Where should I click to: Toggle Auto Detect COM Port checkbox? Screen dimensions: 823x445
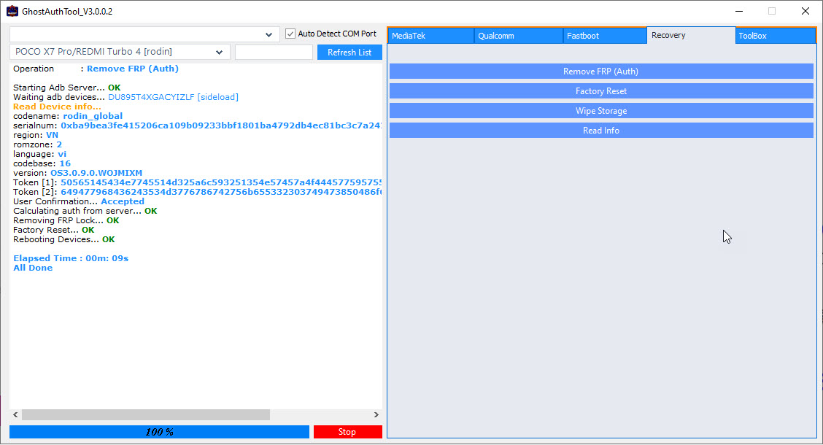[290, 34]
